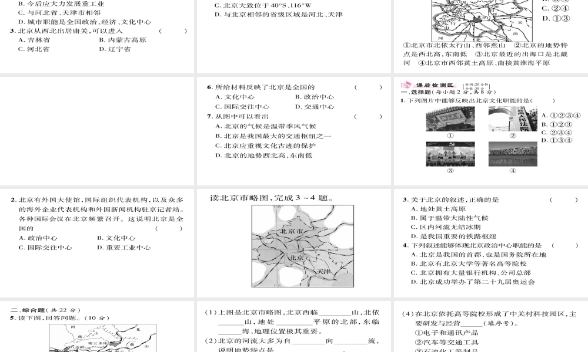Select C. 国际交往中心 in question 6
Viewport: 588px width, 352px height.
242,107
